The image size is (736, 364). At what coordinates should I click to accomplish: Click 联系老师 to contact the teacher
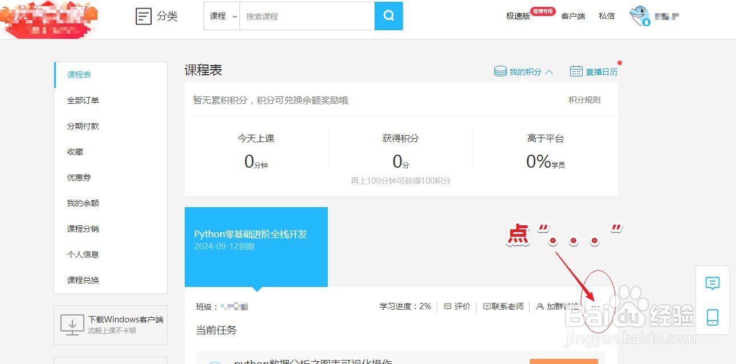click(503, 306)
